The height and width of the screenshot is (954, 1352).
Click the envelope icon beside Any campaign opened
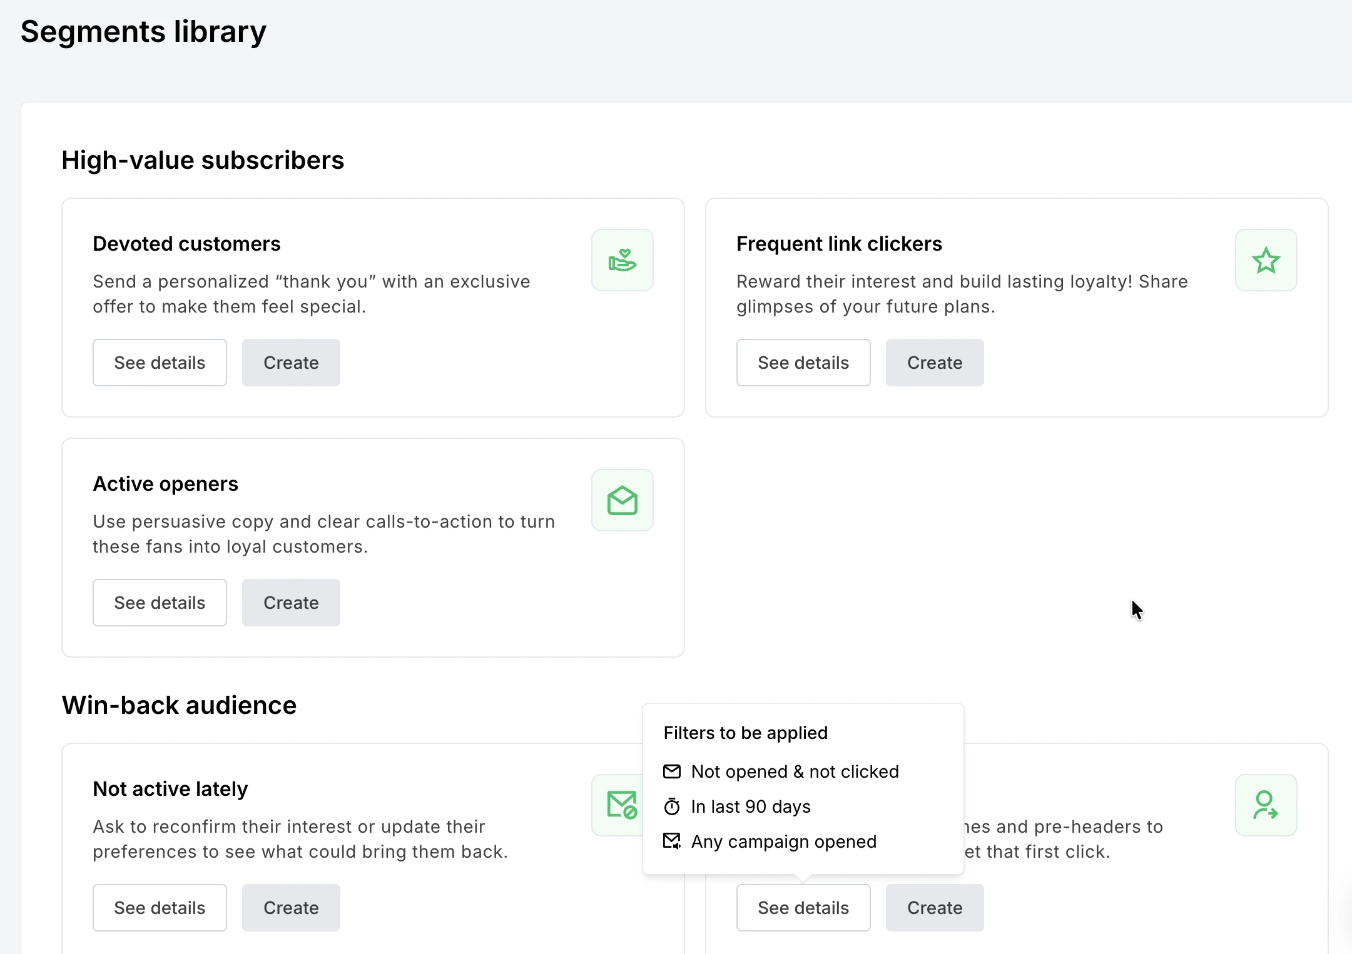tap(672, 841)
